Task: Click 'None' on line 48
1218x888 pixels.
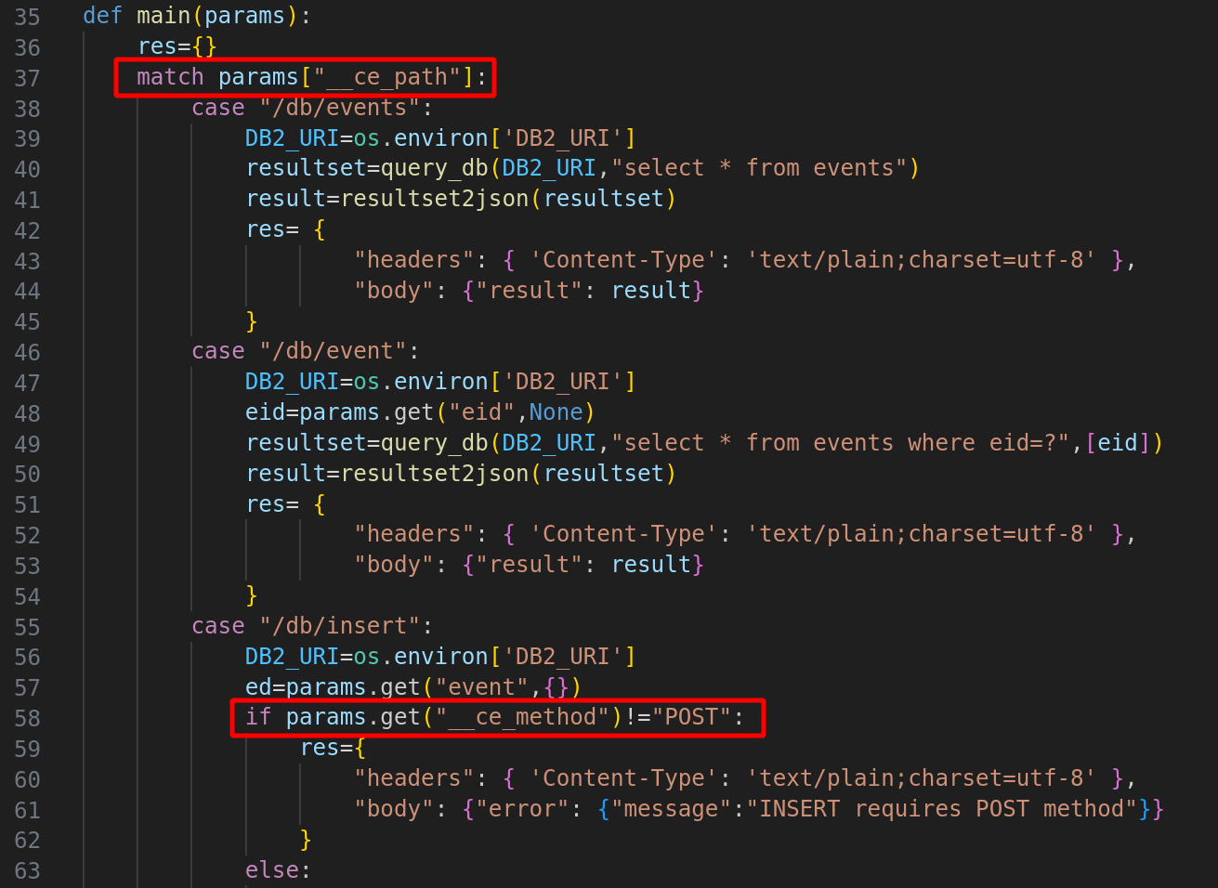Action: (x=557, y=412)
